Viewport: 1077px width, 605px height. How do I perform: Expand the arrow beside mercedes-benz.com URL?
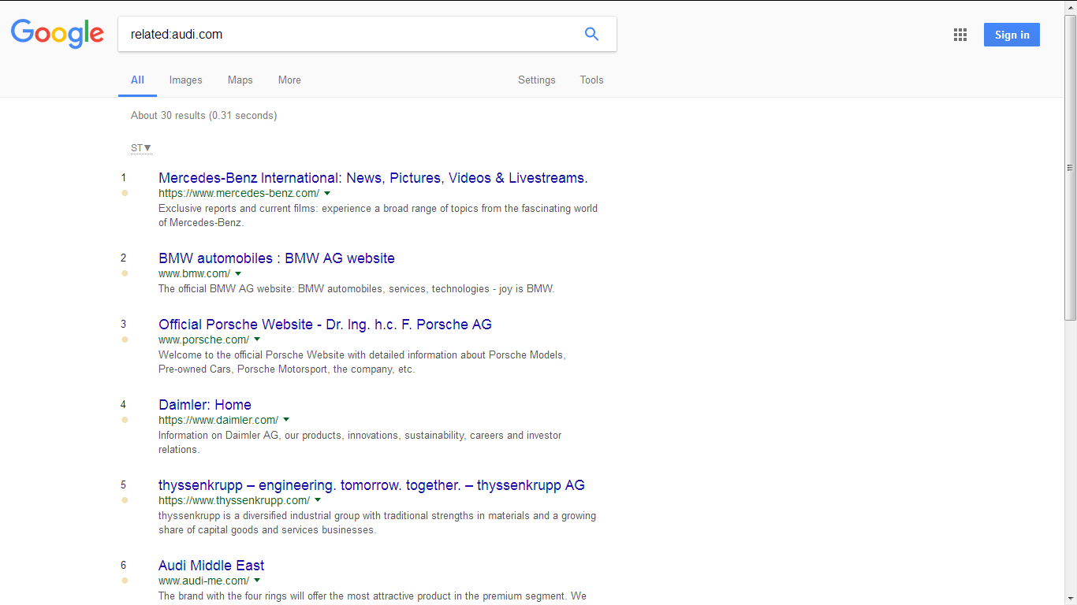(327, 194)
